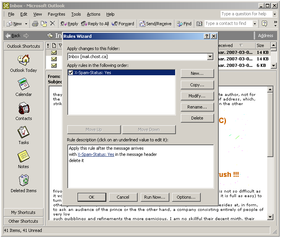Image resolution: width=281 pixels, height=238 pixels.
Task: Click the Type a question for help field
Action: 246,14
